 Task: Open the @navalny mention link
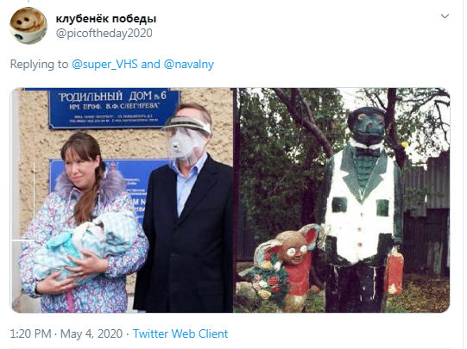189,65
